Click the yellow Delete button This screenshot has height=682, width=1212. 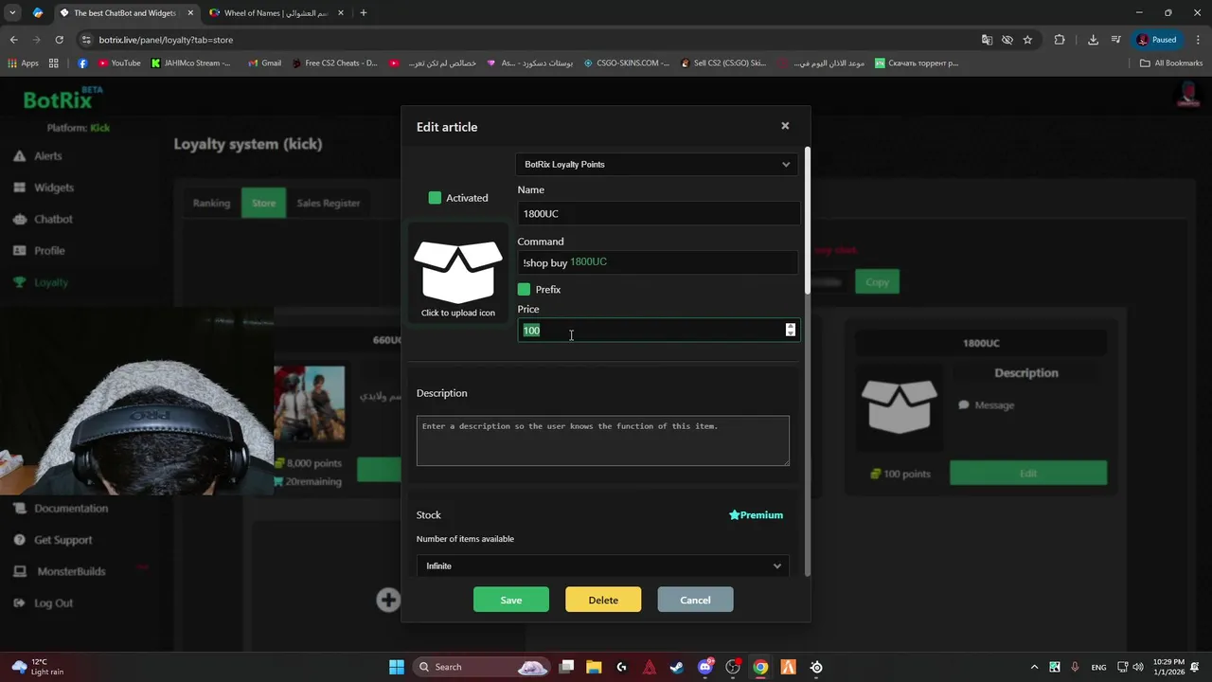pyautogui.click(x=603, y=601)
